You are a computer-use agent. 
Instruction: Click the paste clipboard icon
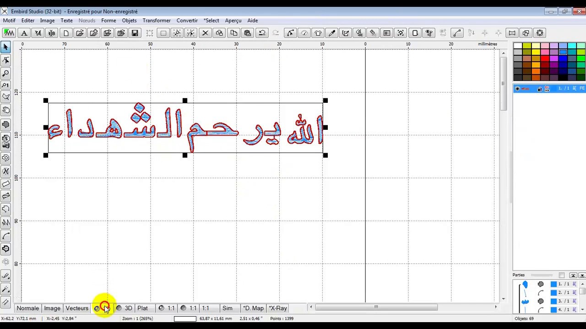(248, 33)
